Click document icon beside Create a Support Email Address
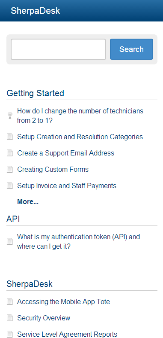Screen dimensions: 163x338 pos(10,153)
